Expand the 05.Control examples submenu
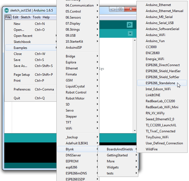Viewport: 189px width, 181px height. click(78, 11)
